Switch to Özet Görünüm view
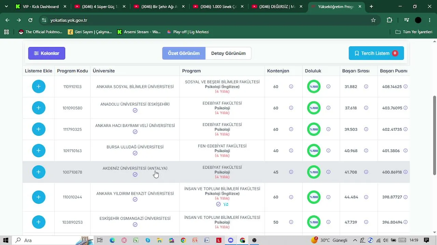 point(184,53)
